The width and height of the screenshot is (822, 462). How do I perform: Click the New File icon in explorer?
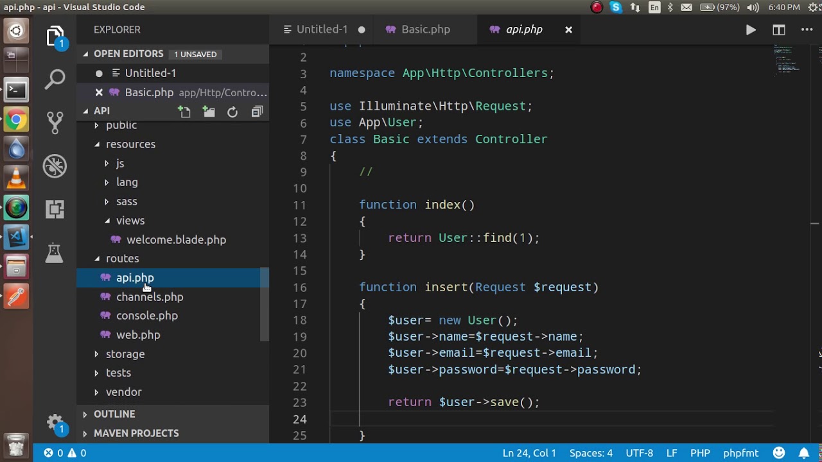(x=185, y=112)
